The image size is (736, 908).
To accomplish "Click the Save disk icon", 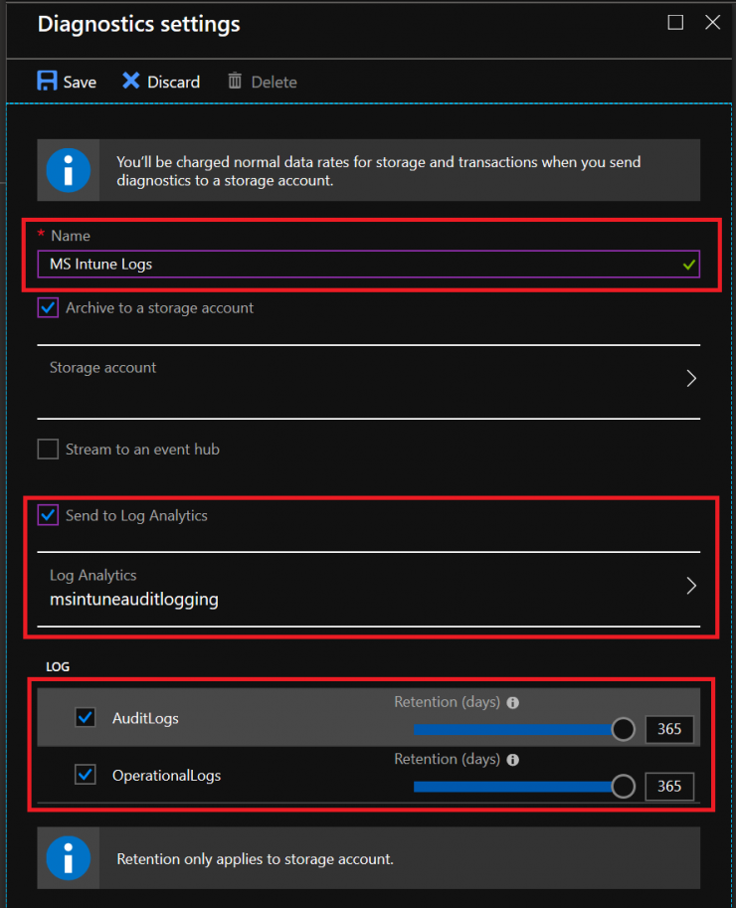I will 47,81.
